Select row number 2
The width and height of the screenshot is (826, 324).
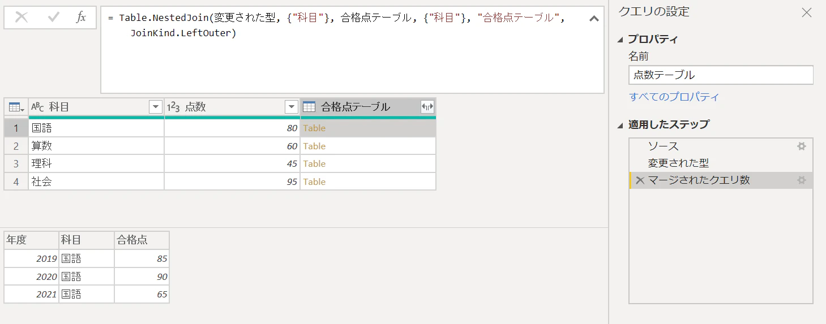pyautogui.click(x=16, y=146)
